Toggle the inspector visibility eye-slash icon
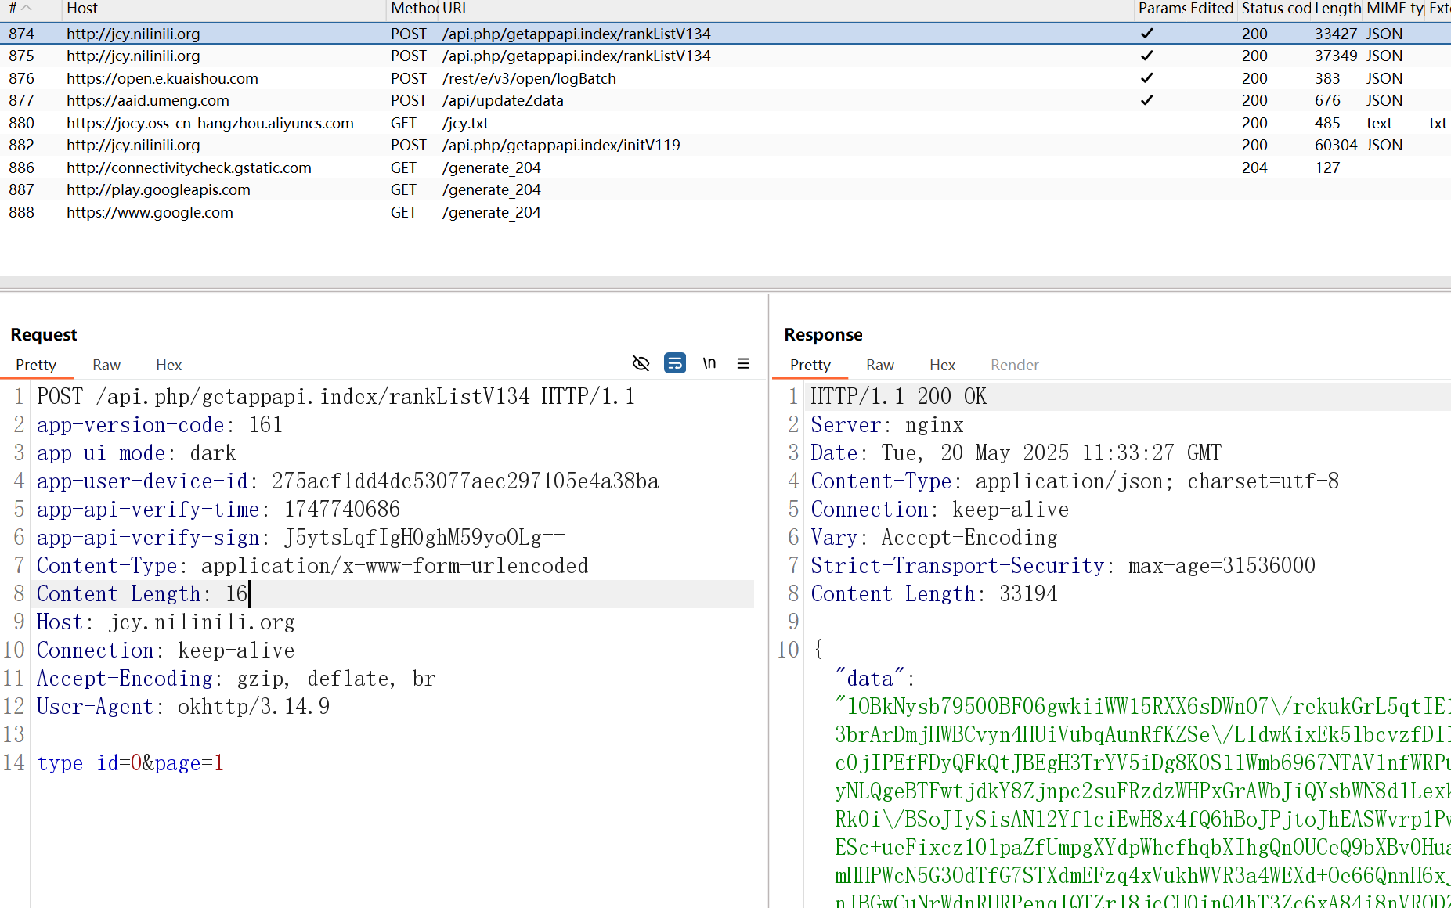The image size is (1451, 908). click(x=641, y=363)
